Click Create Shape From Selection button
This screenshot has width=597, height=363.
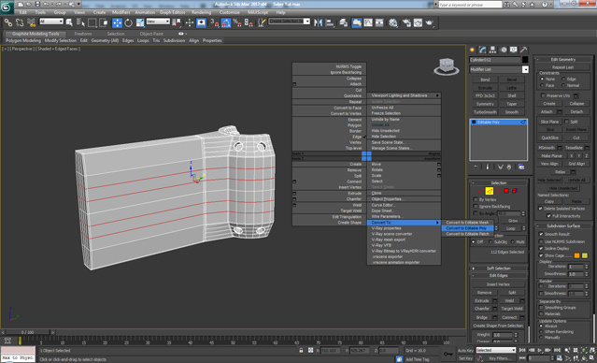coord(498,326)
